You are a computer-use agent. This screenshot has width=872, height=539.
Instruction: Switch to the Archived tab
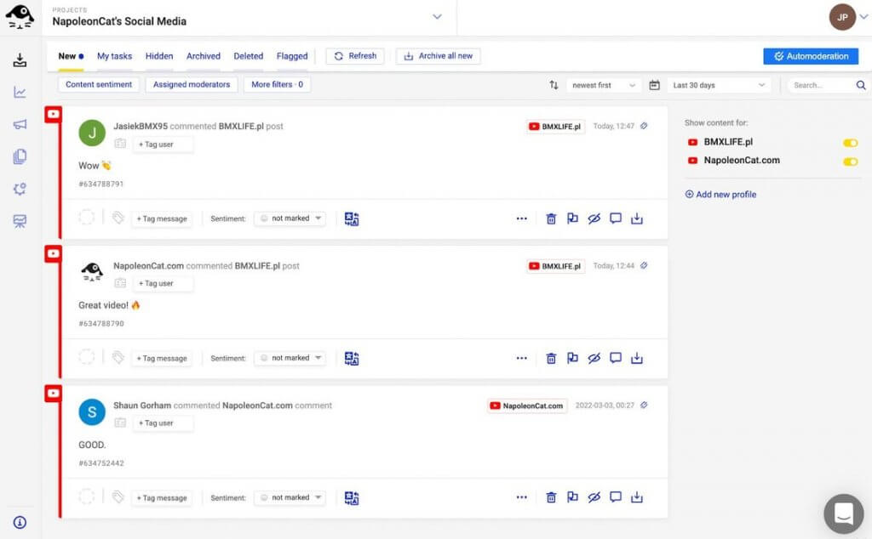coord(204,56)
